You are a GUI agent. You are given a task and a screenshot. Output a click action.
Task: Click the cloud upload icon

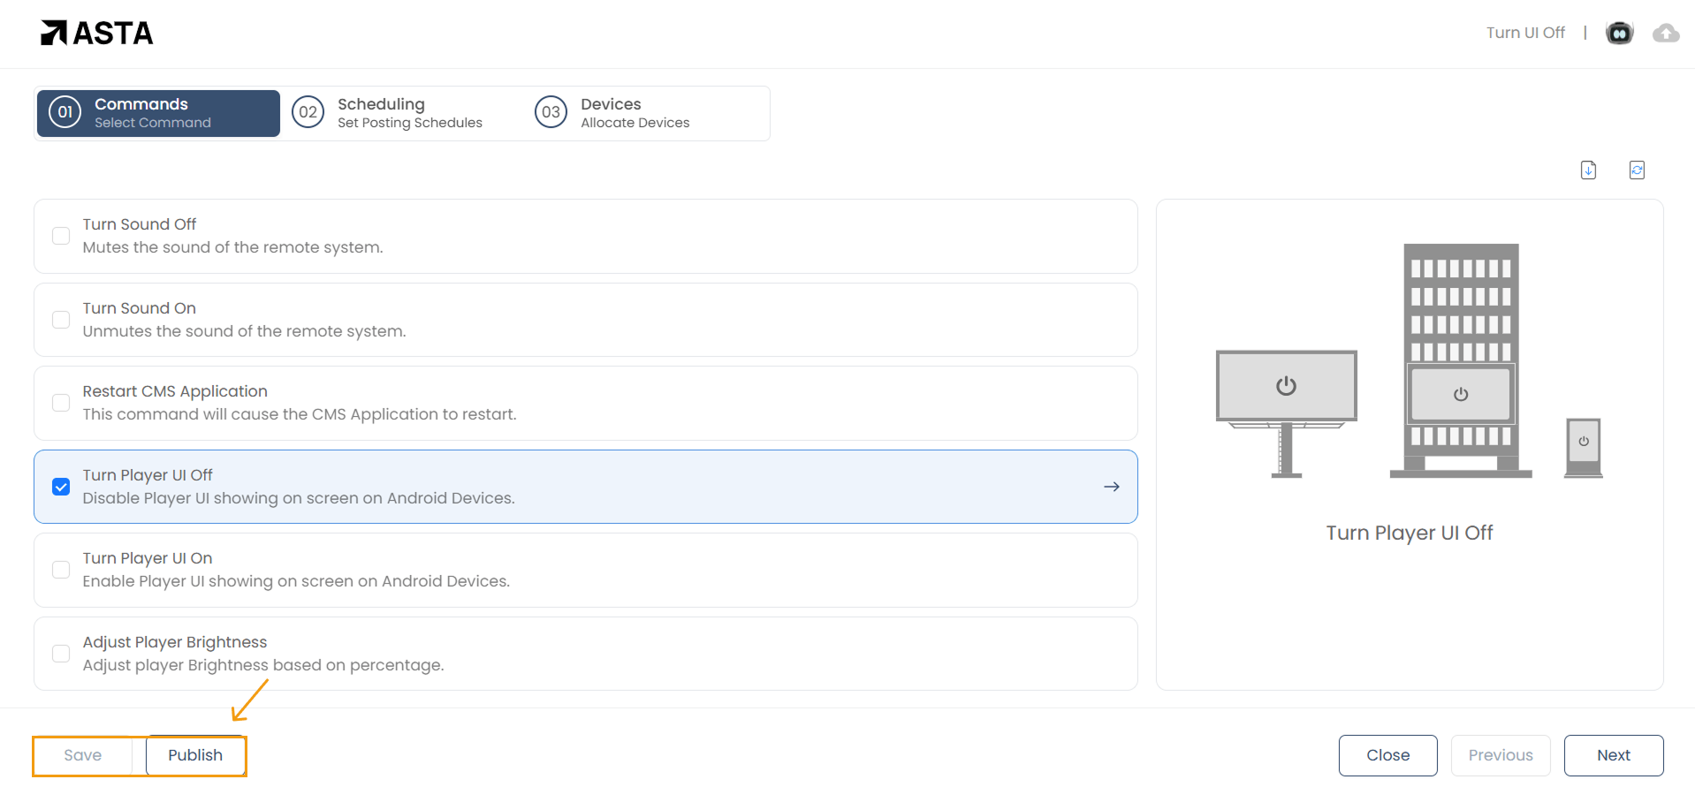(1666, 33)
